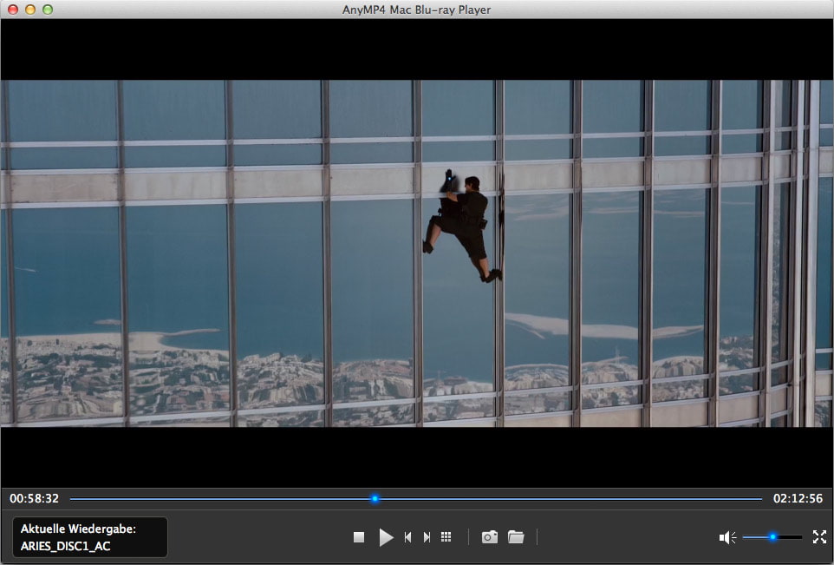
Task: Click the Play button
Action: tap(386, 537)
